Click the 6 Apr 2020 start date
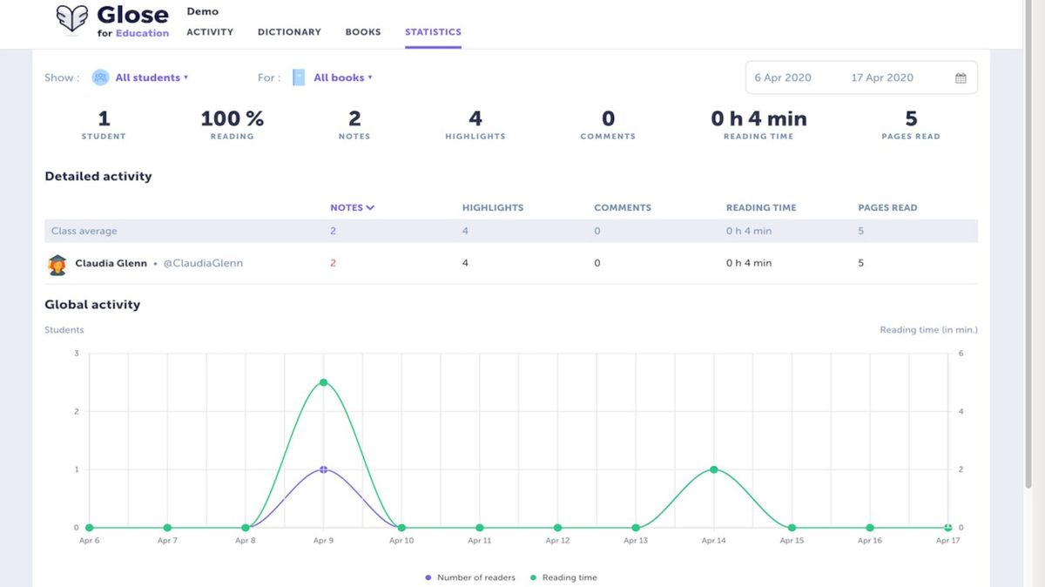Screen dimensions: 1045x587 (783, 78)
